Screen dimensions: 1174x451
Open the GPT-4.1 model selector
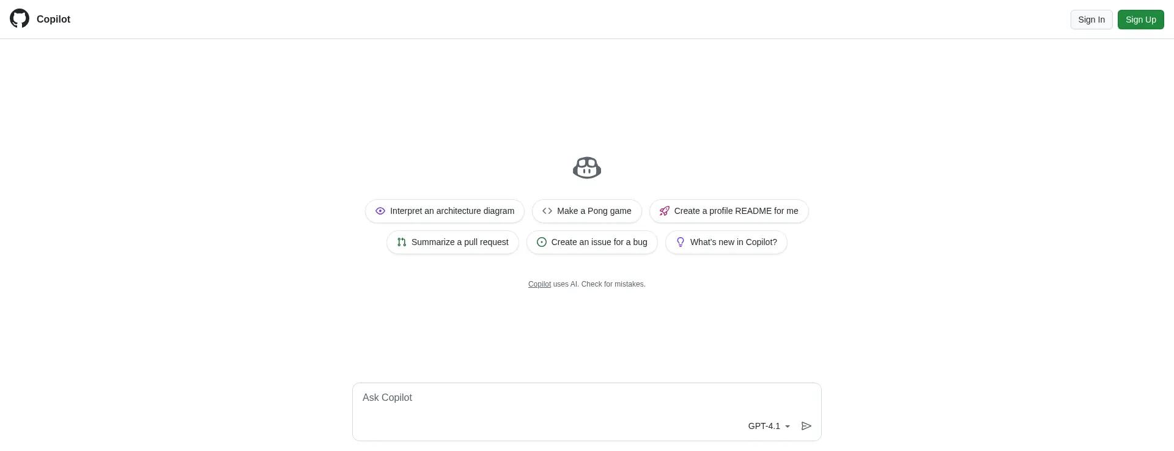[764, 426]
